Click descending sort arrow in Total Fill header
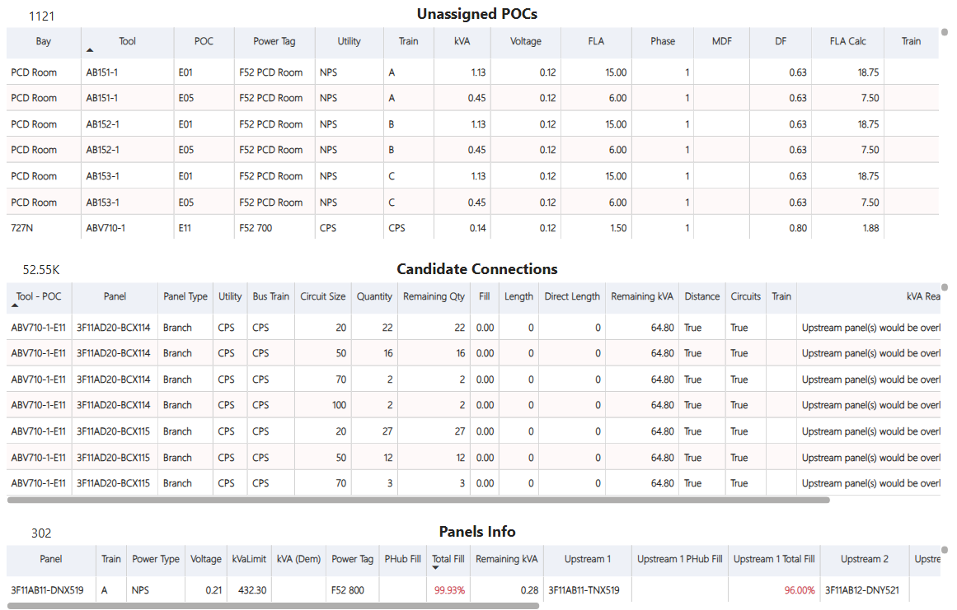The image size is (957, 610). 435,568
